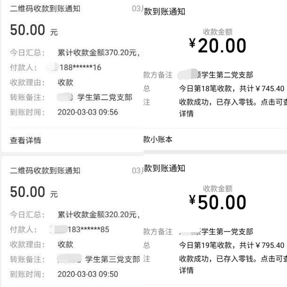Image resolution: width=287 pixels, height=287 pixels.
Task: Tap total ¥795.40 in the 19th payment
Action: point(270,245)
